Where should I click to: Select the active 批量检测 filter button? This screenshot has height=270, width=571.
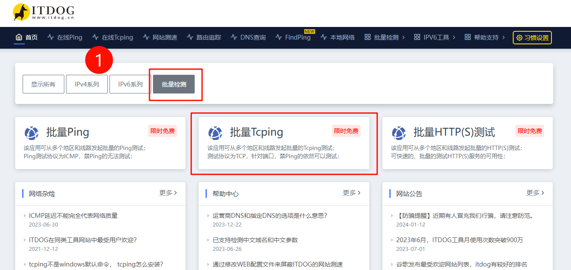coord(174,84)
